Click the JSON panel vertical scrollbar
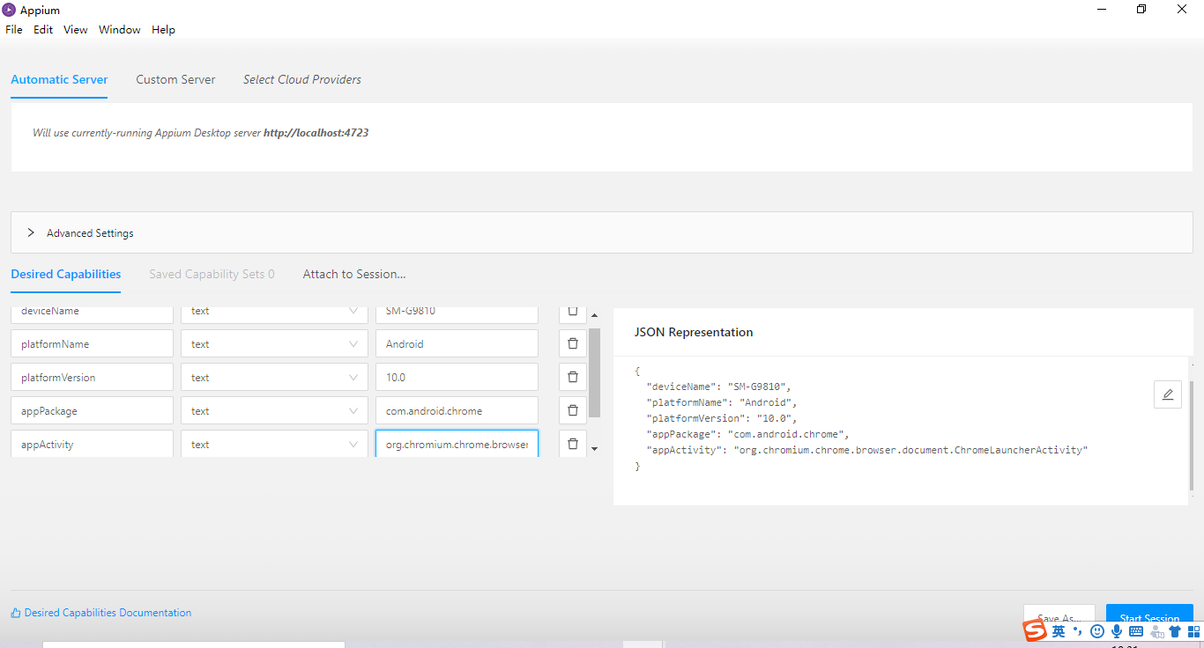 (1191, 436)
